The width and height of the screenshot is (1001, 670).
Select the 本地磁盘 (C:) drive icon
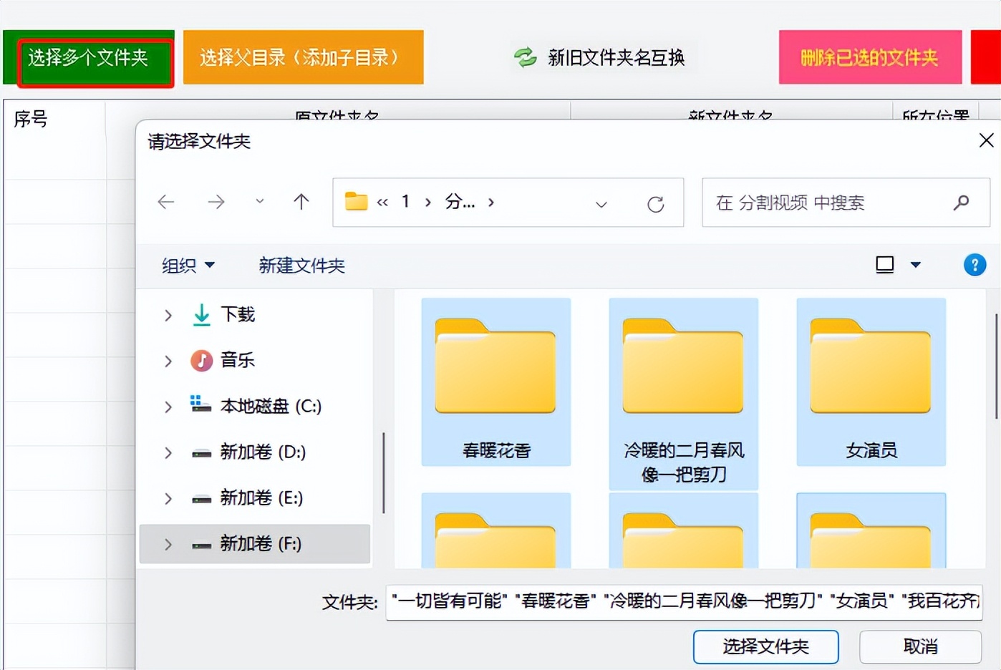click(x=201, y=405)
